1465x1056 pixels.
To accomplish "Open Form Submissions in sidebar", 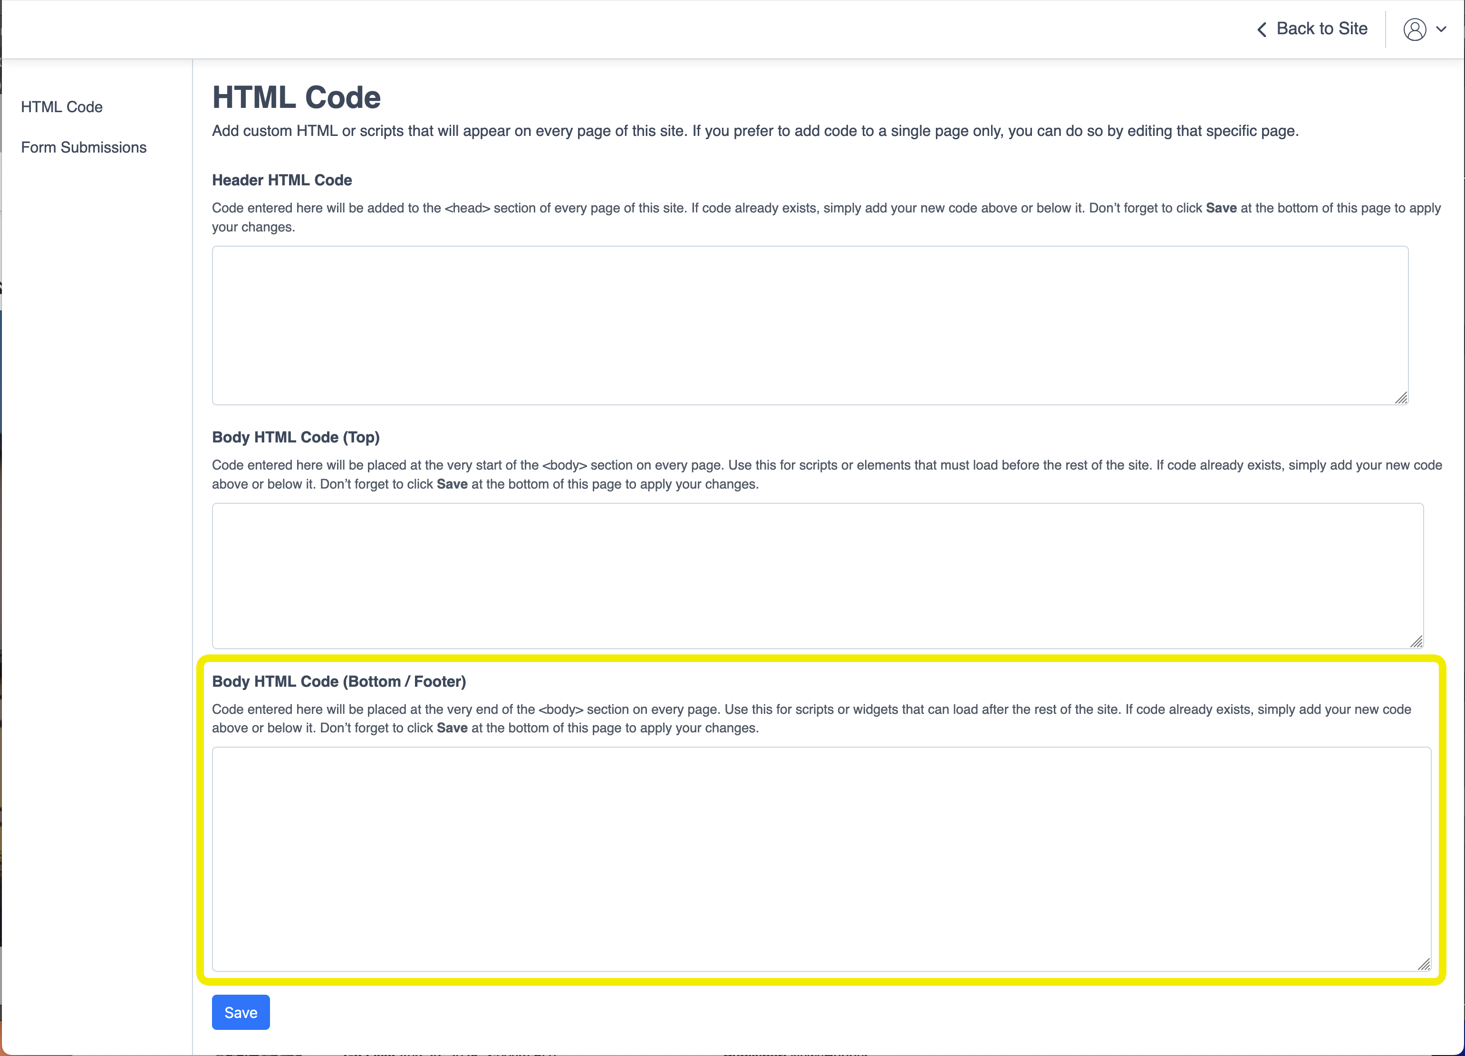I will click(84, 147).
